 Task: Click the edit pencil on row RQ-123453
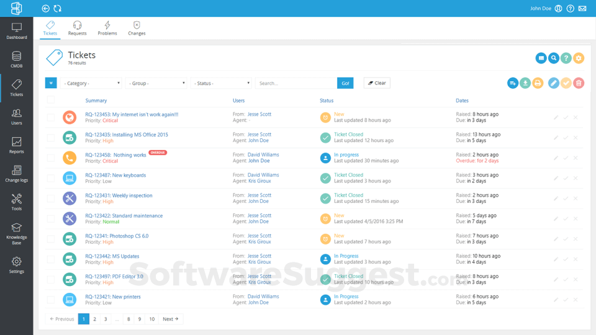click(x=556, y=117)
